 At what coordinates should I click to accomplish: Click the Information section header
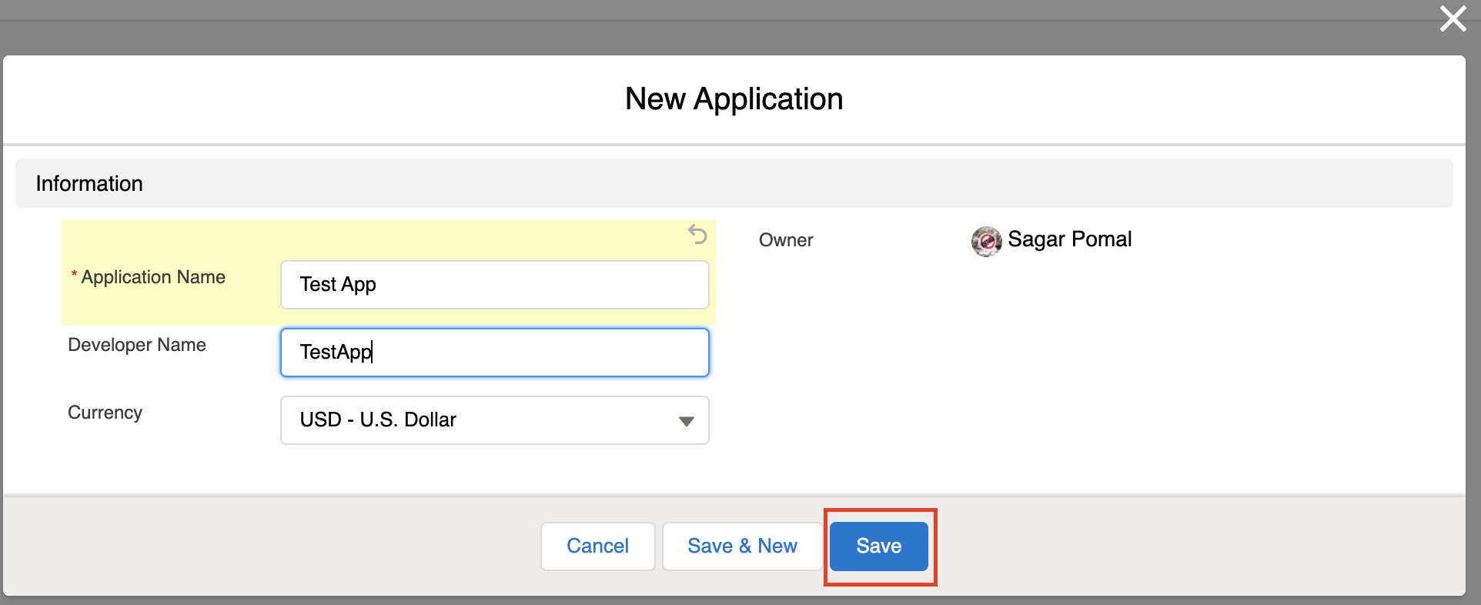(x=89, y=184)
